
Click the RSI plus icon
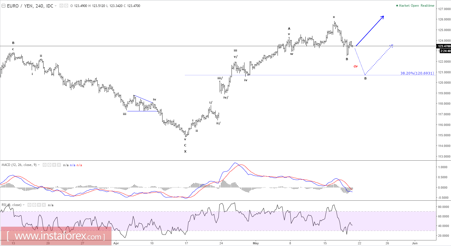click(39, 205)
